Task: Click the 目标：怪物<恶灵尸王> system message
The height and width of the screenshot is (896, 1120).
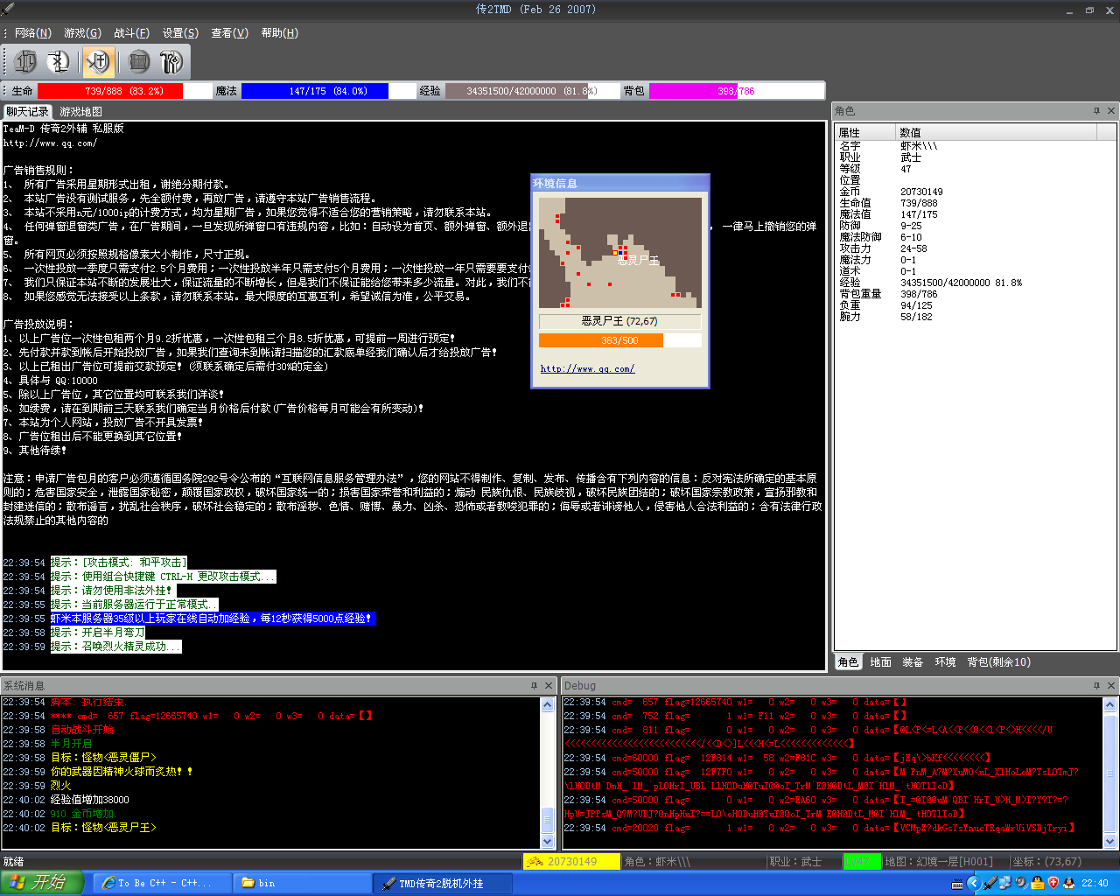Action: (x=103, y=828)
